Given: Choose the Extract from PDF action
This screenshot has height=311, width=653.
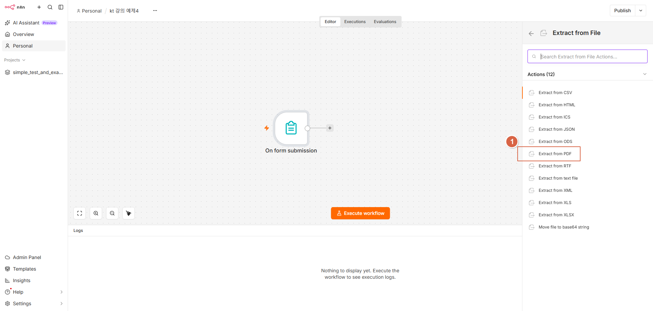Looking at the screenshot, I should coord(587,154).
